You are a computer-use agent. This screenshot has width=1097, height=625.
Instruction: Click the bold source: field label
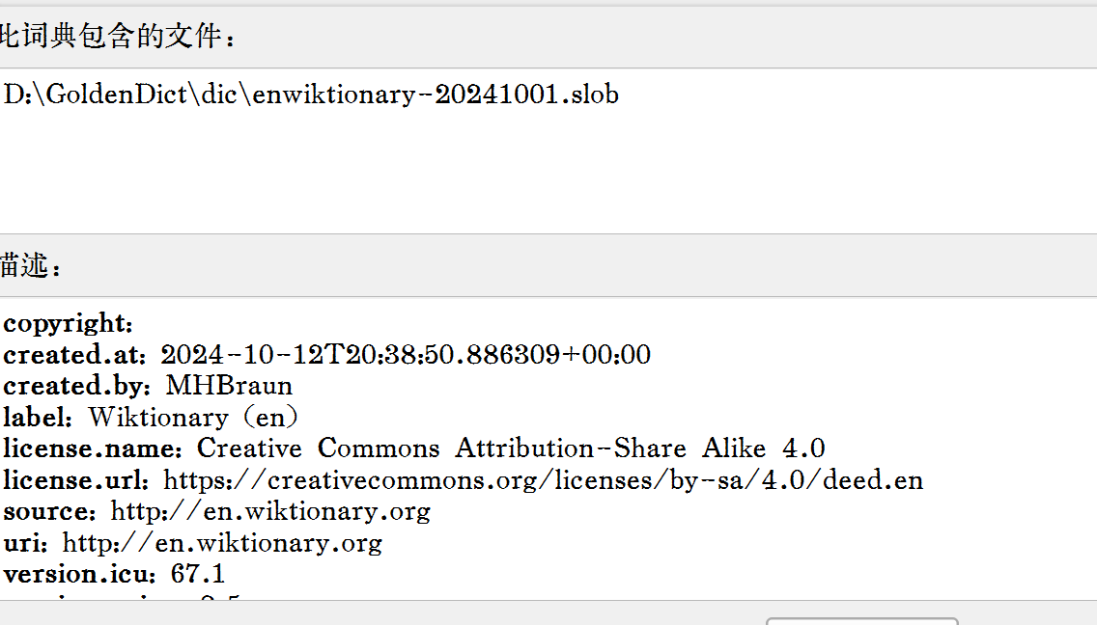[49, 512]
